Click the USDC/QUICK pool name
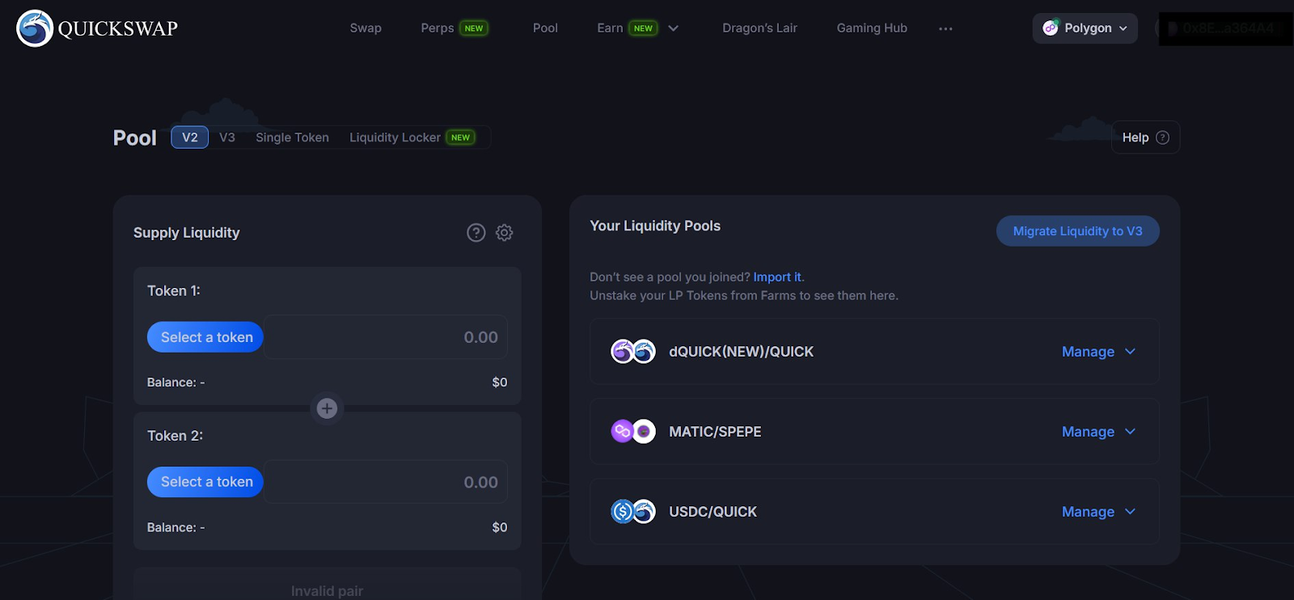 (x=713, y=512)
